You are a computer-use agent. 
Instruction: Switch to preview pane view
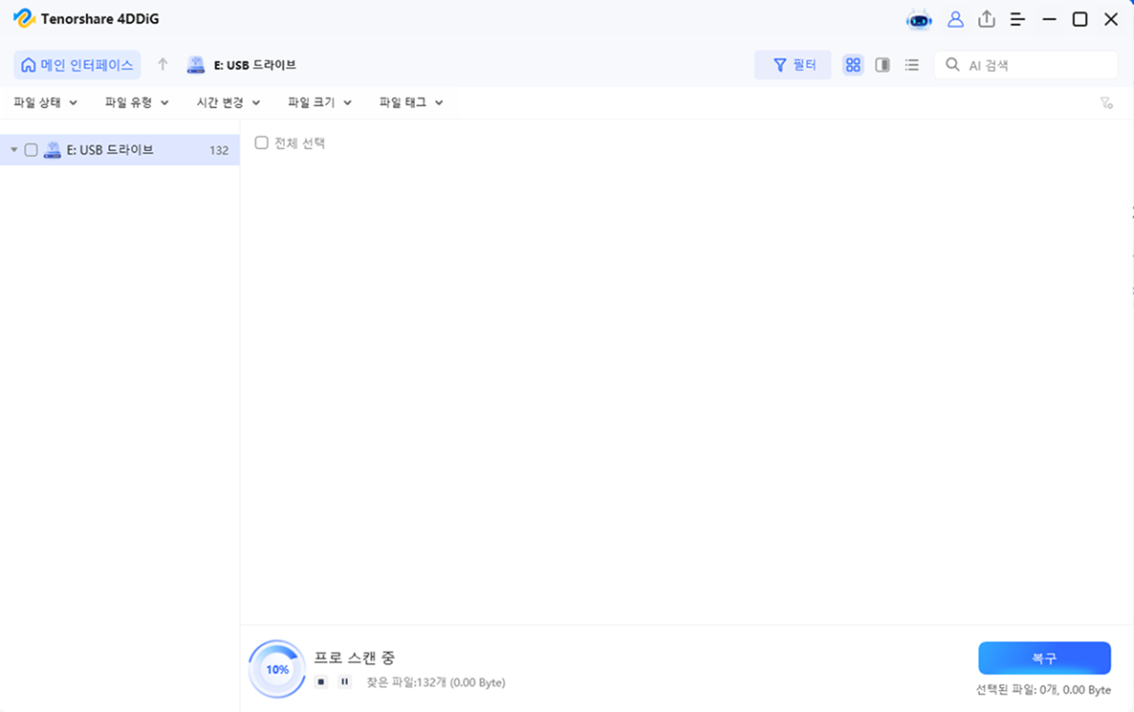(883, 65)
